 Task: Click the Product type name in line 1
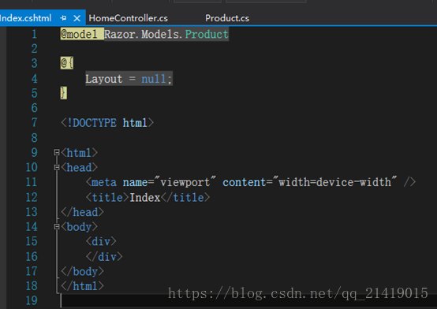click(x=207, y=34)
